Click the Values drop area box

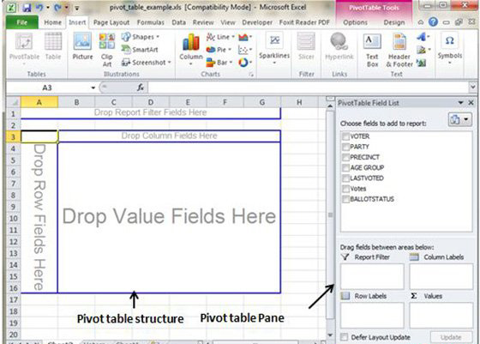(441, 315)
